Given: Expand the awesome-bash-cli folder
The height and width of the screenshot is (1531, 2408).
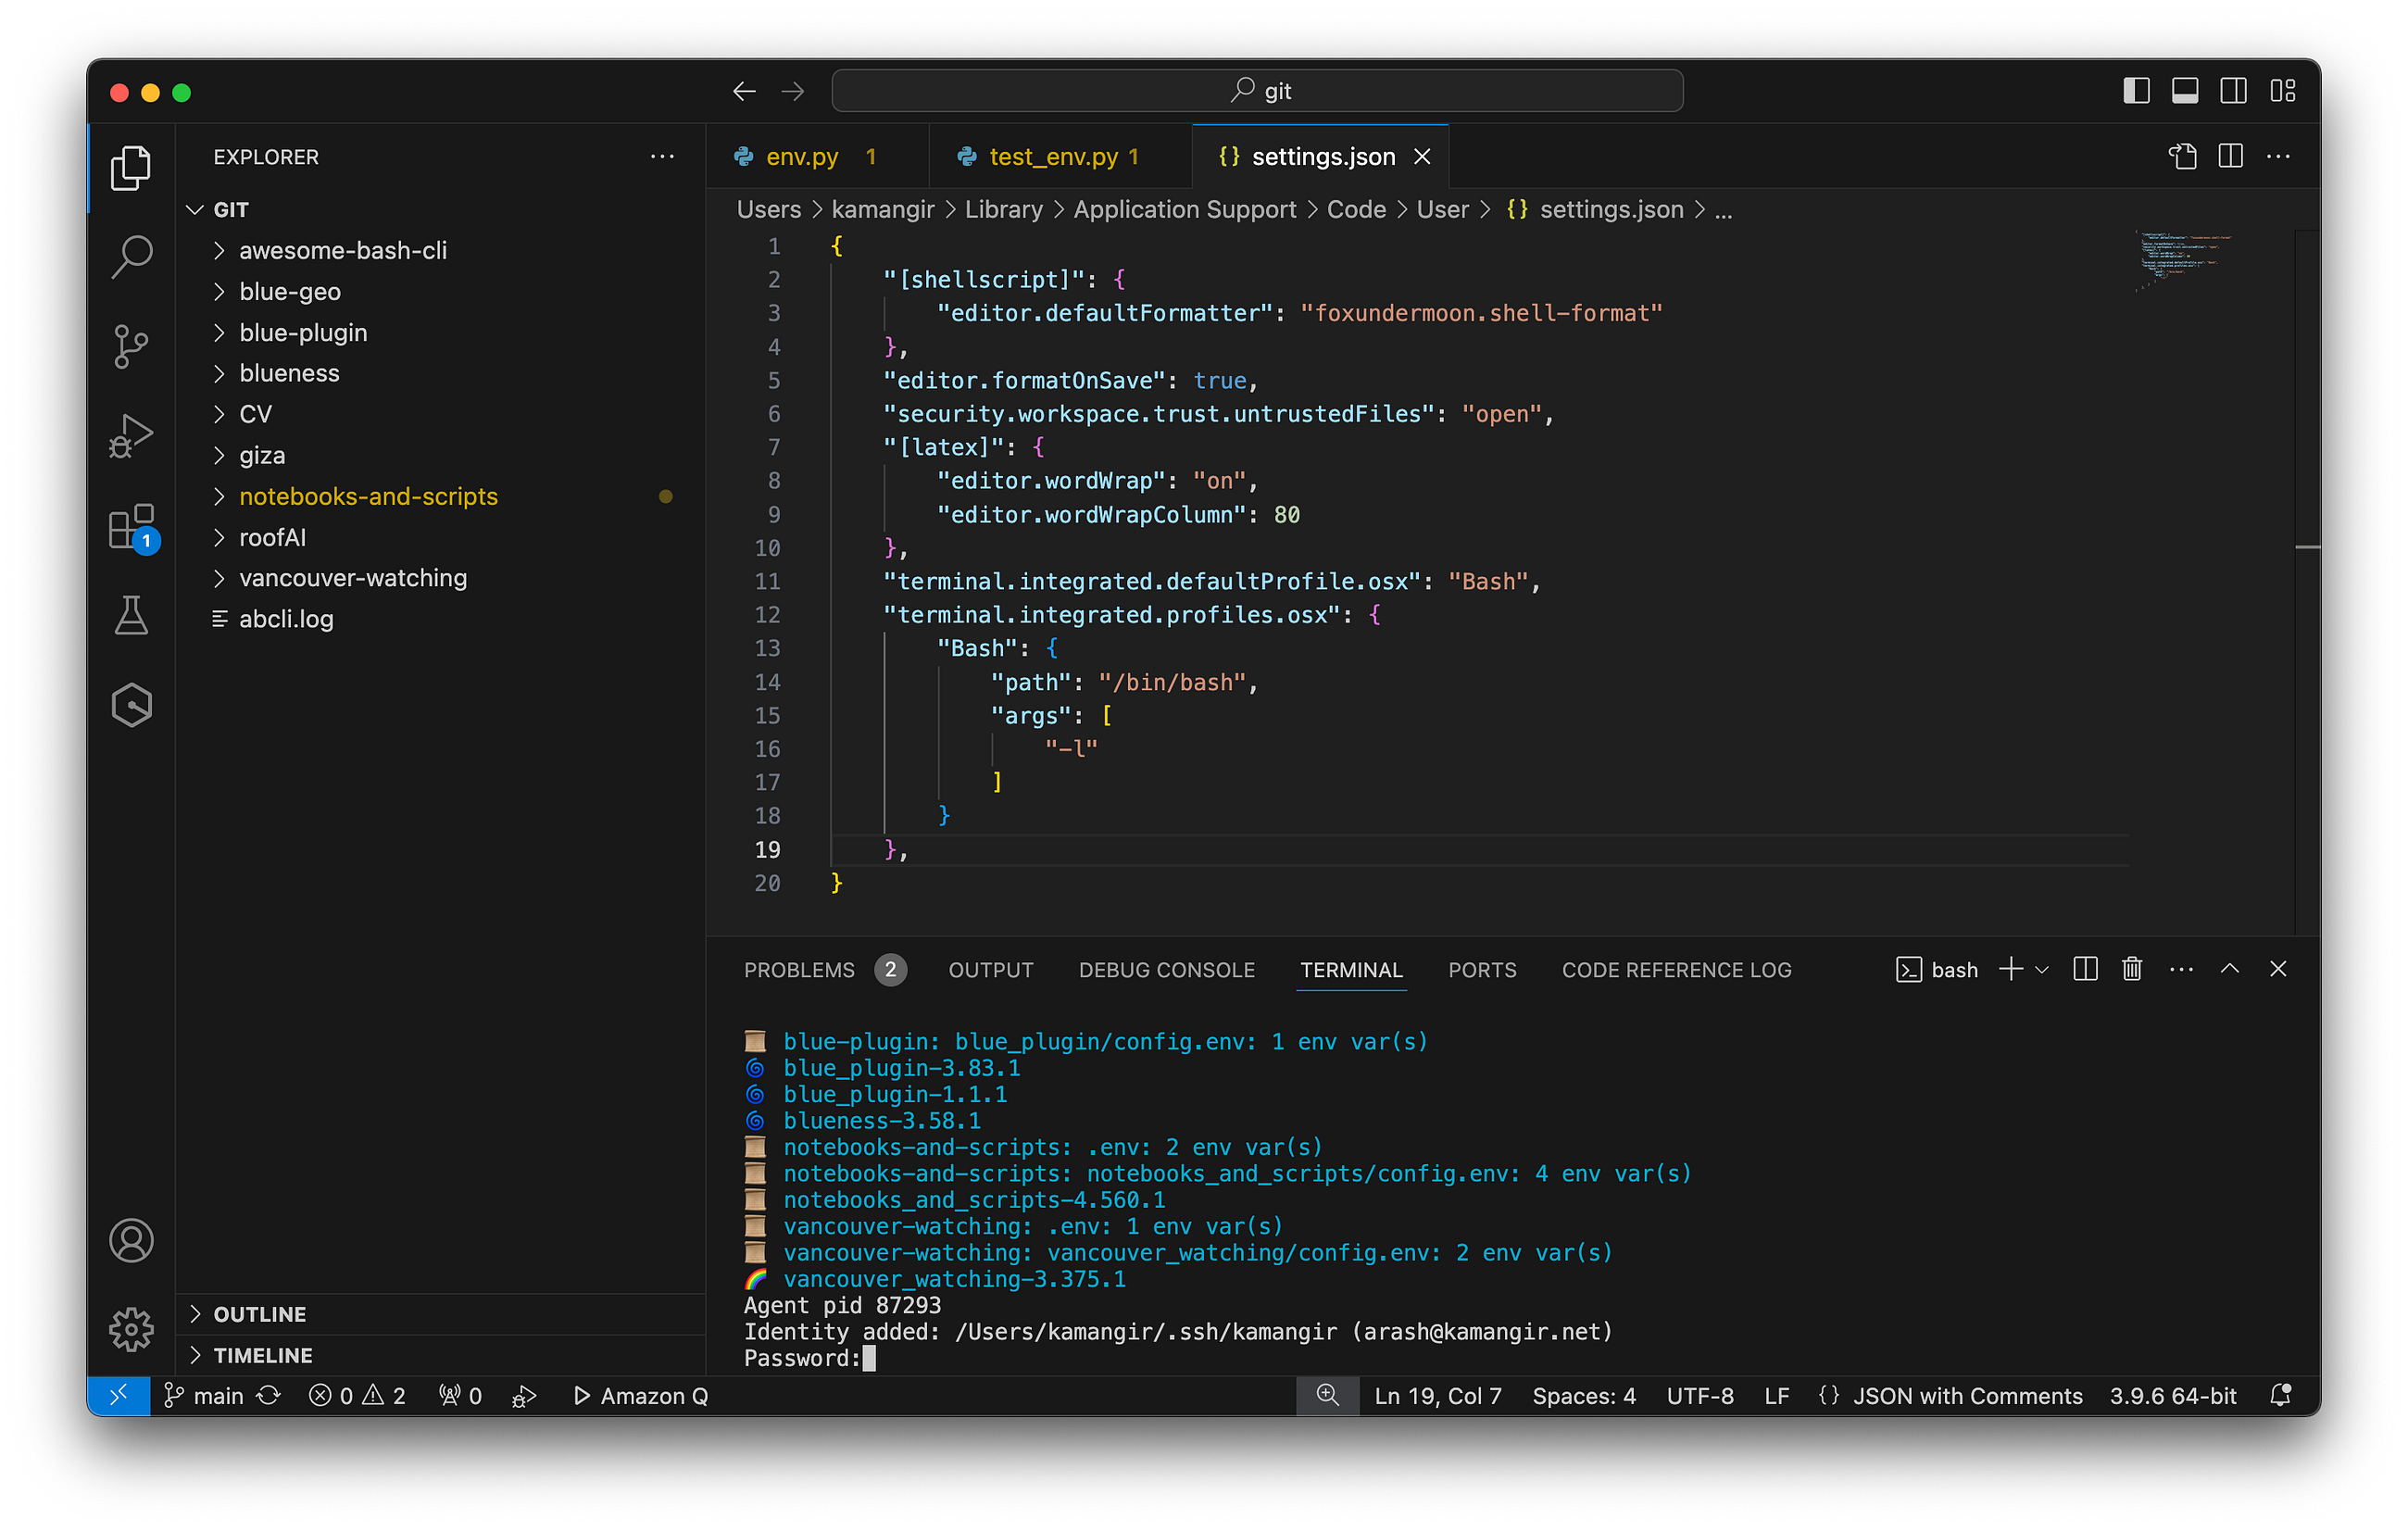Looking at the screenshot, I should [439, 250].
